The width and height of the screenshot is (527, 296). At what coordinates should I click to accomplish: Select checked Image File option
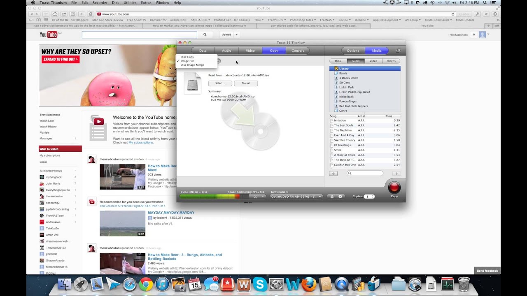click(x=187, y=61)
